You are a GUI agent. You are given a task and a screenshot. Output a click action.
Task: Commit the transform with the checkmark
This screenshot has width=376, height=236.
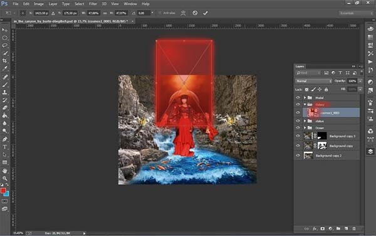tap(206, 13)
